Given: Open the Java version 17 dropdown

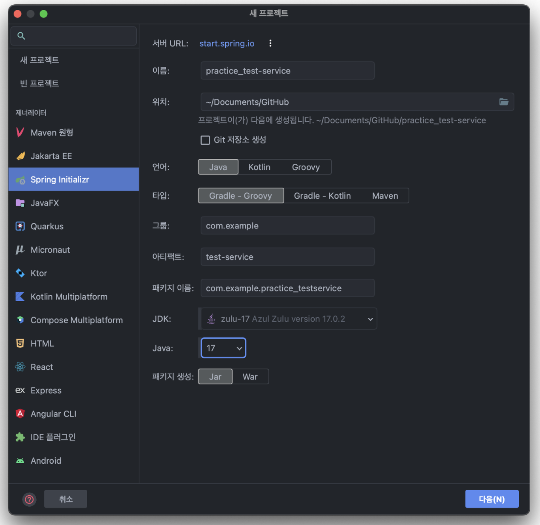Looking at the screenshot, I should pos(223,348).
